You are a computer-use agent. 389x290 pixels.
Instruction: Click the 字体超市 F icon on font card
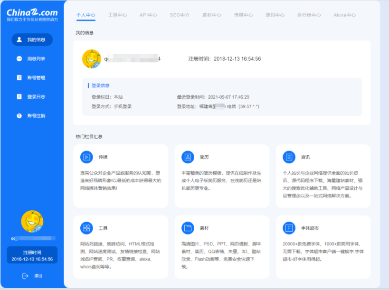pyautogui.click(x=289, y=228)
